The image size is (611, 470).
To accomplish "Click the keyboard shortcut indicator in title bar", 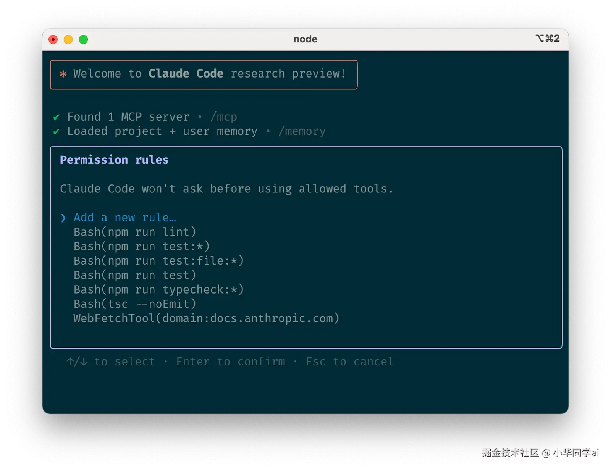I will click(x=548, y=38).
